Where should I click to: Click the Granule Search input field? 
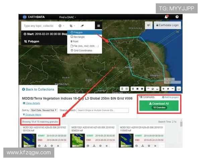[103, 110]
